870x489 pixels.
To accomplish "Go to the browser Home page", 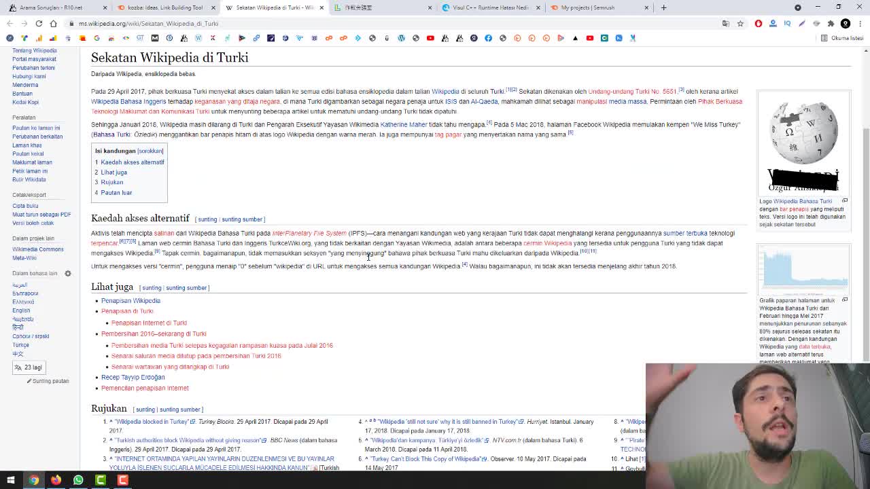I will 53,23.
